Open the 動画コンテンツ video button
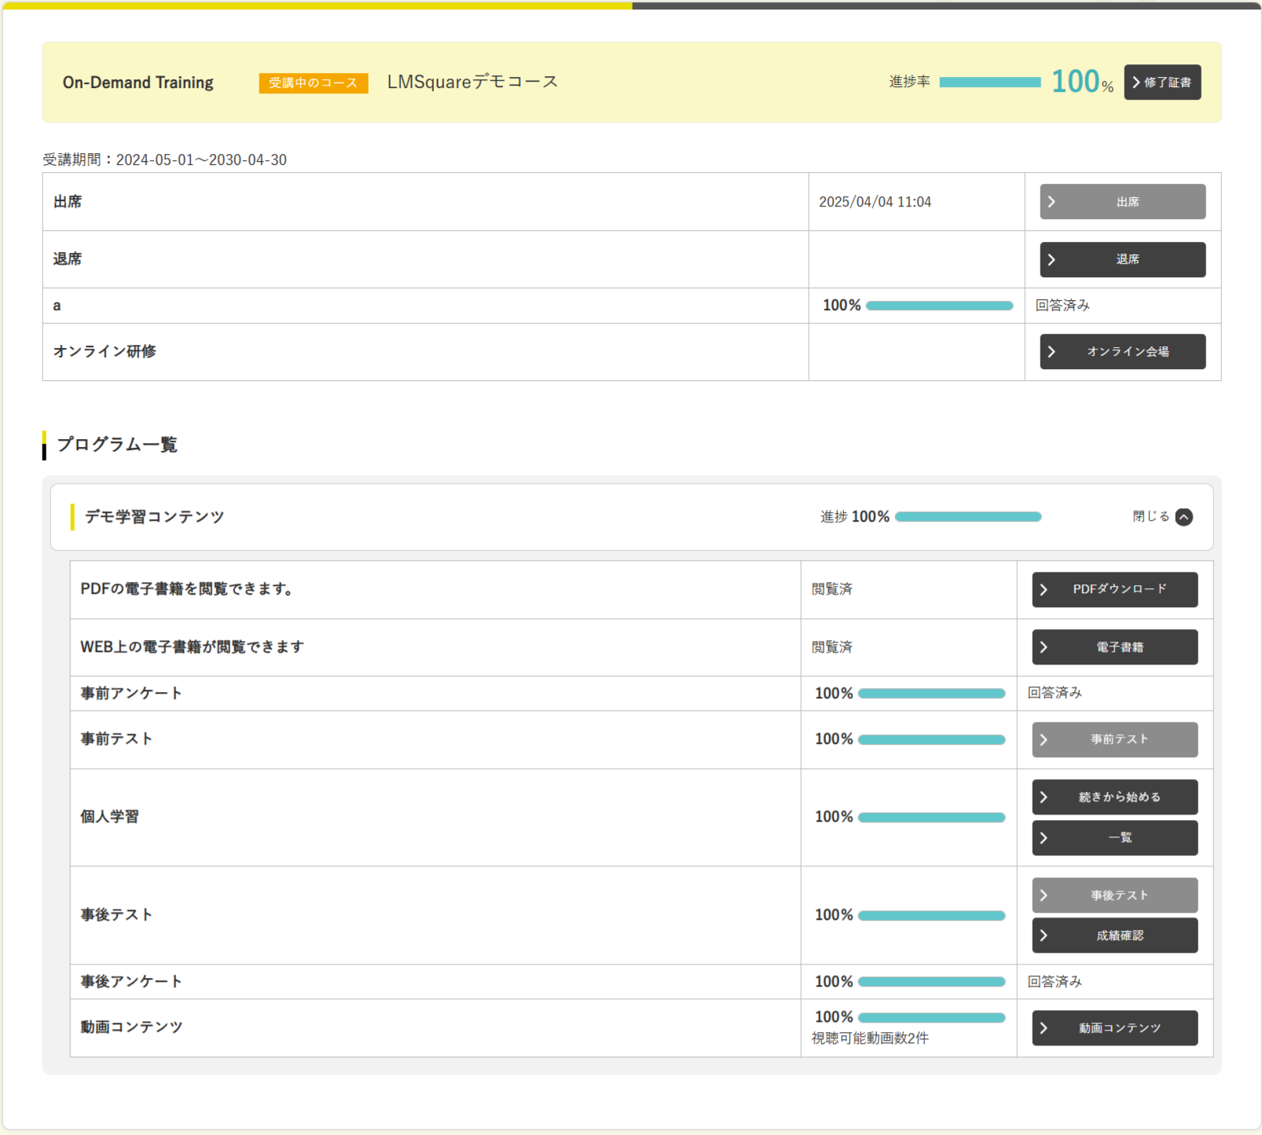Image resolution: width=1262 pixels, height=1135 pixels. pyautogui.click(x=1114, y=1027)
